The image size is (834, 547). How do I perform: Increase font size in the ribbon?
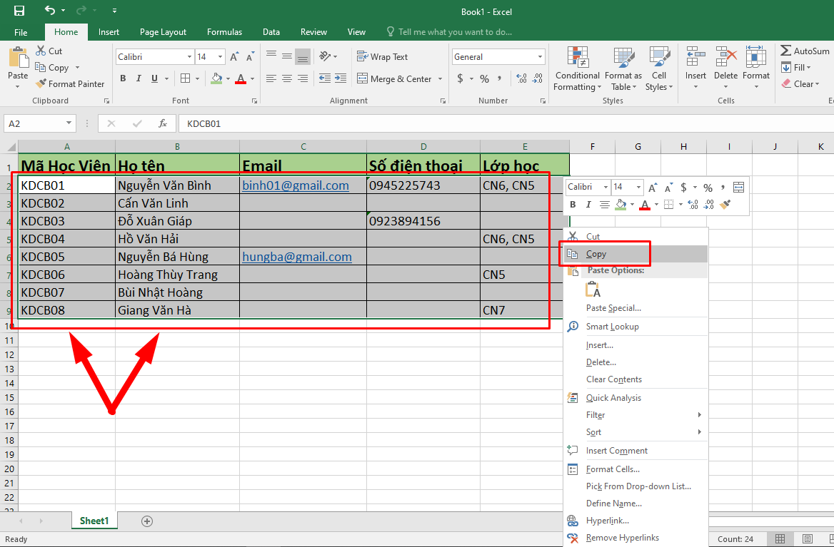tap(234, 57)
